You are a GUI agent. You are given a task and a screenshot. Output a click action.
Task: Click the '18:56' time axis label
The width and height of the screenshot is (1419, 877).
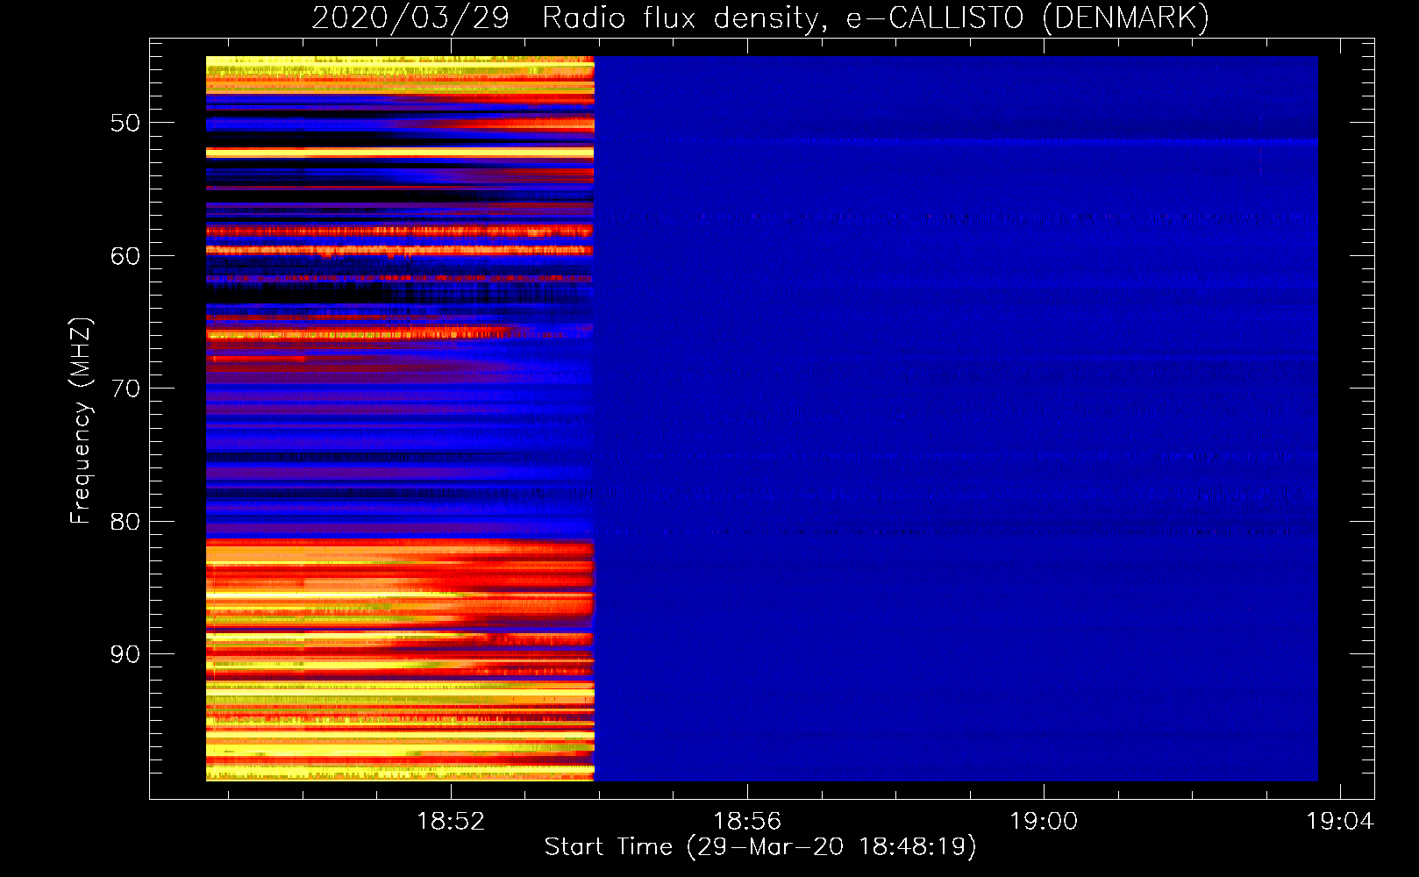click(x=747, y=822)
